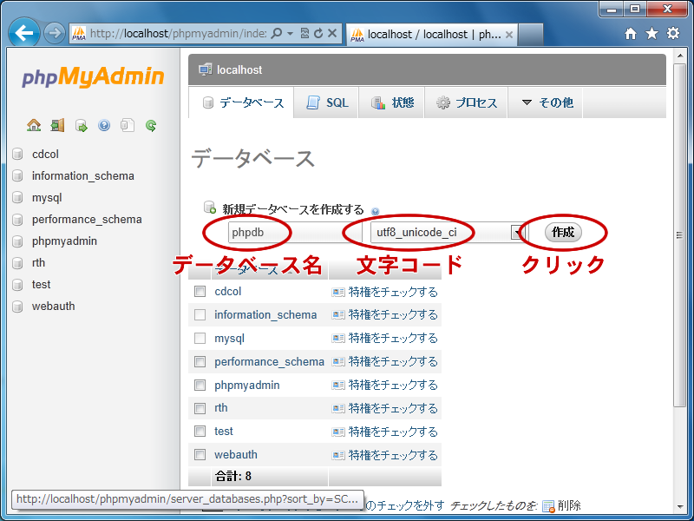Click the phpMyAdmin home icon in sidebar
The width and height of the screenshot is (694, 521).
click(34, 125)
